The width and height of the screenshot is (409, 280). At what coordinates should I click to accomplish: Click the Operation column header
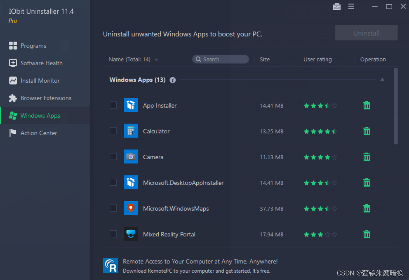(373, 59)
